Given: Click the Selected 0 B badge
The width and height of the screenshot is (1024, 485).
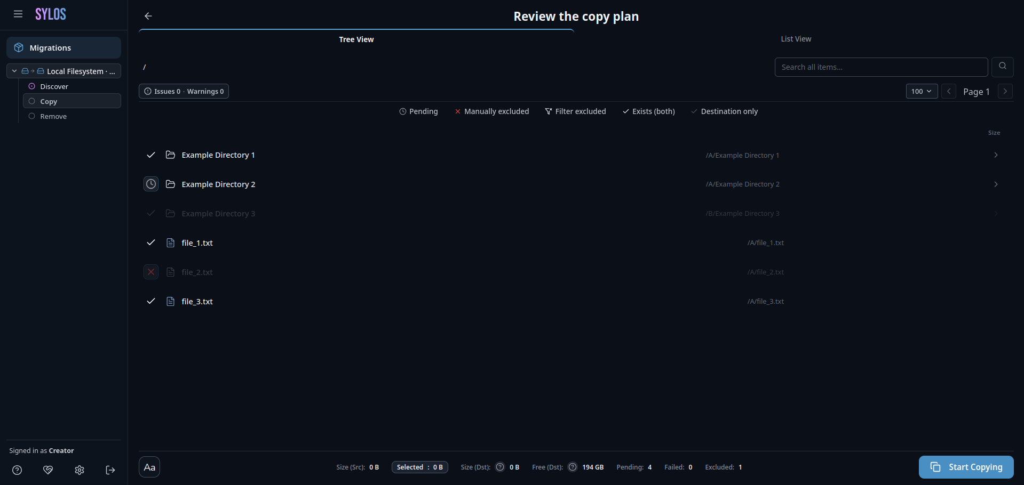Looking at the screenshot, I should click(x=419, y=467).
